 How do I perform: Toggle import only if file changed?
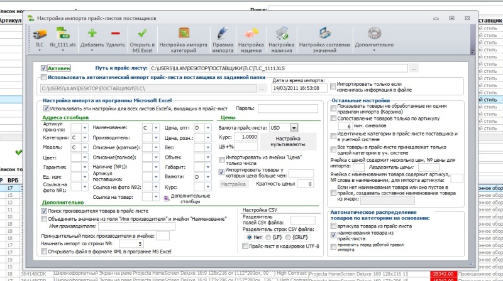(333, 87)
